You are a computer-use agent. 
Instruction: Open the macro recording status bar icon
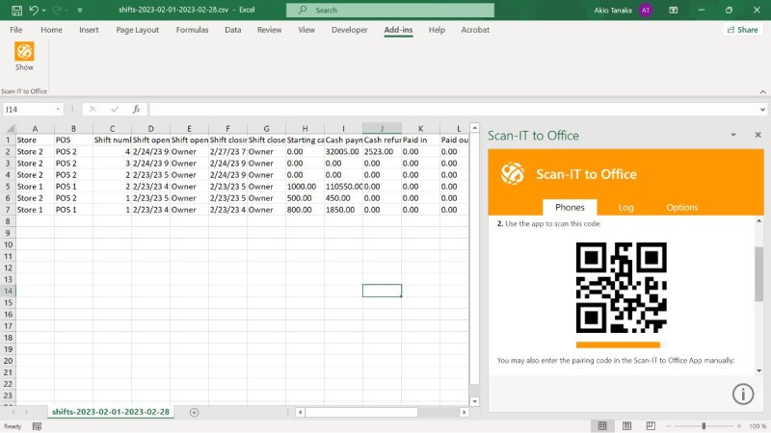tap(37, 425)
